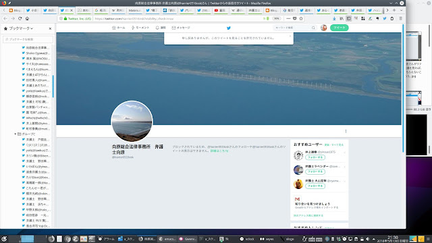Click the Twitter bird logo in header

(x=228, y=28)
